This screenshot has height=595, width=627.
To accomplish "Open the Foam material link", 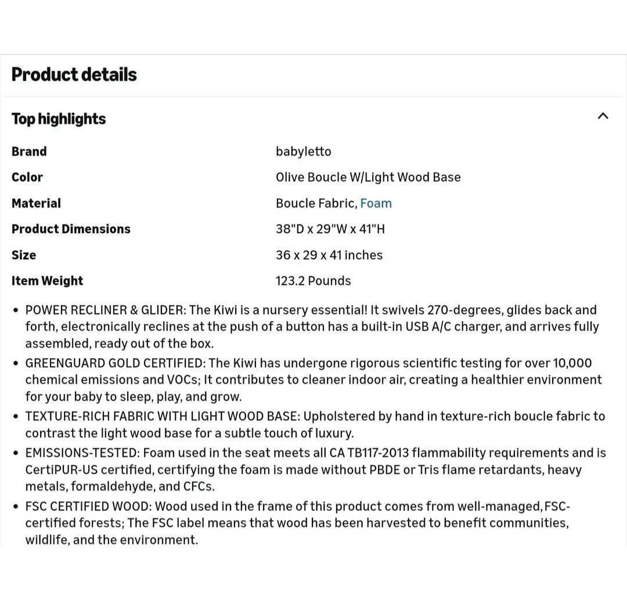I will pyautogui.click(x=376, y=203).
